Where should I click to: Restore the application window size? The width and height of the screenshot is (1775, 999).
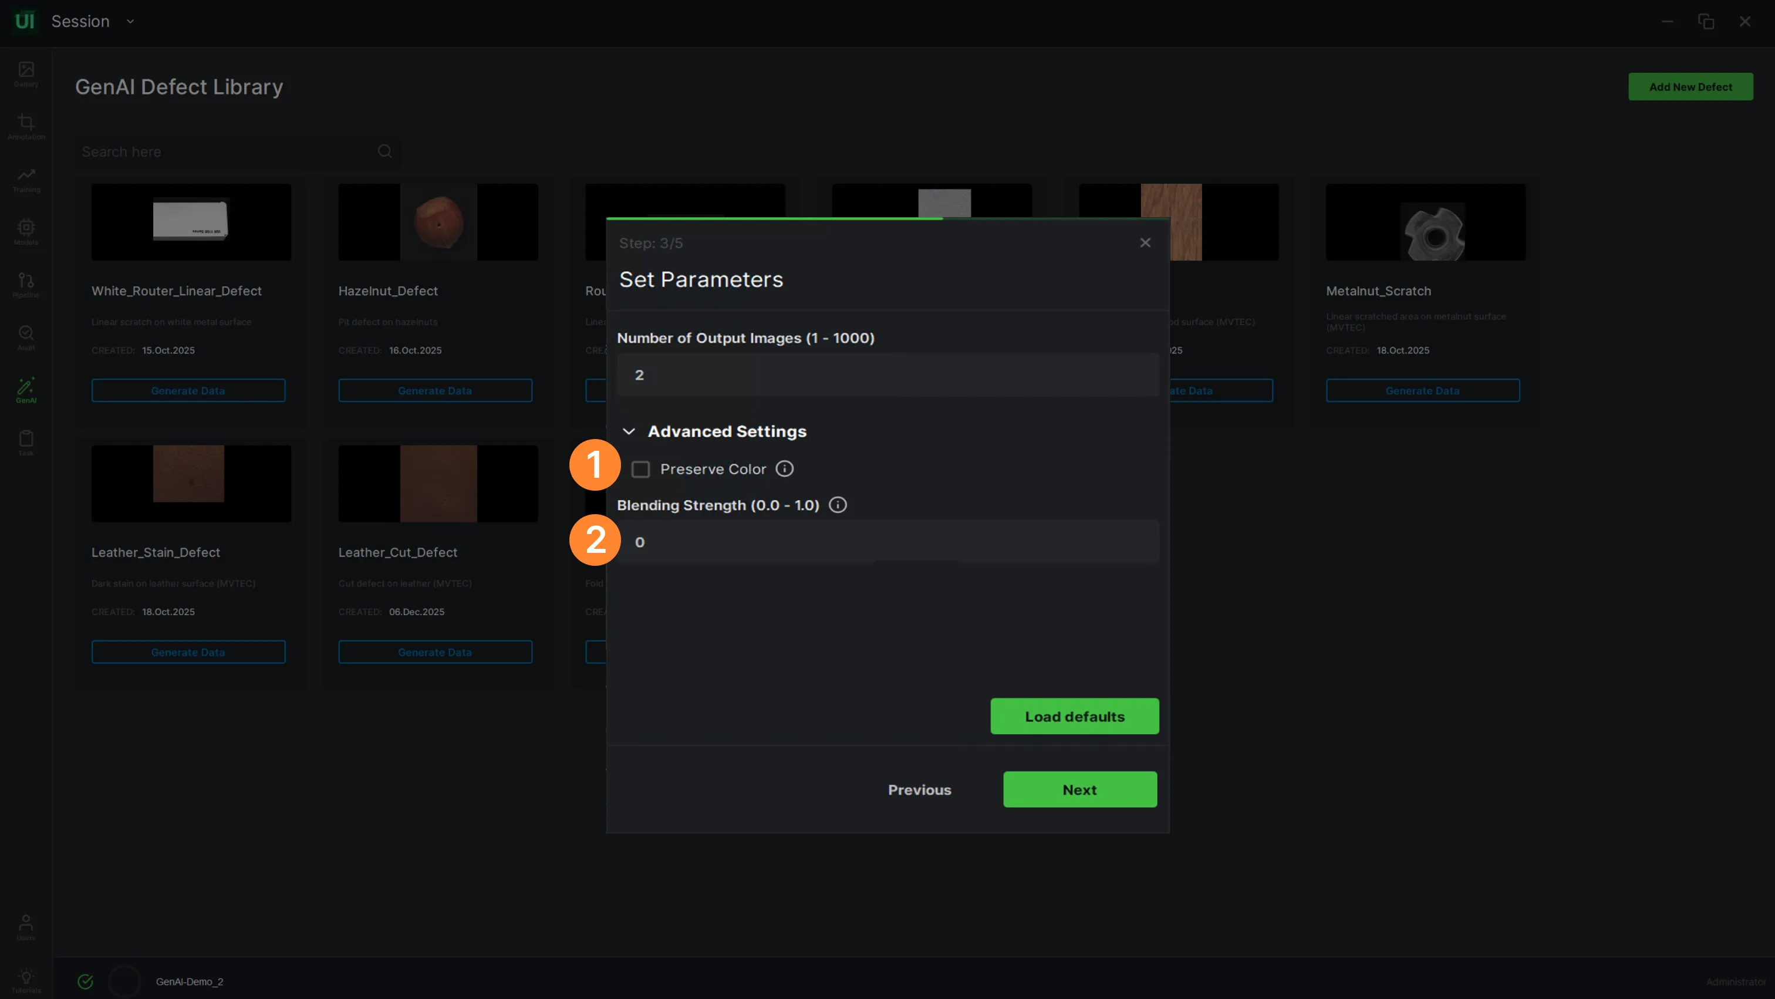pos(1706,21)
